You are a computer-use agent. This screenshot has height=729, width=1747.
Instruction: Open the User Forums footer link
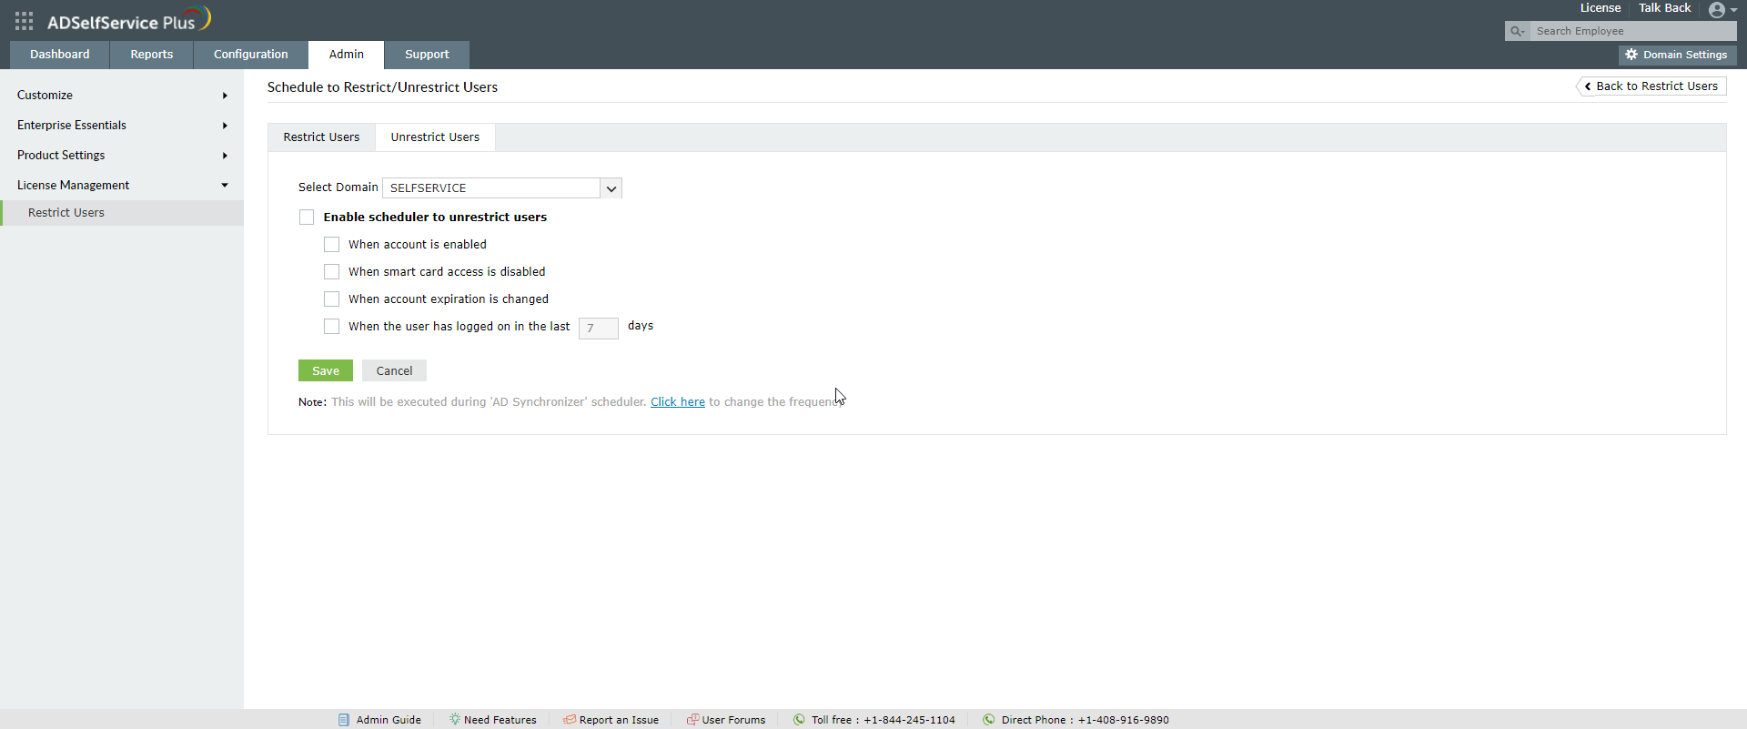733,720
